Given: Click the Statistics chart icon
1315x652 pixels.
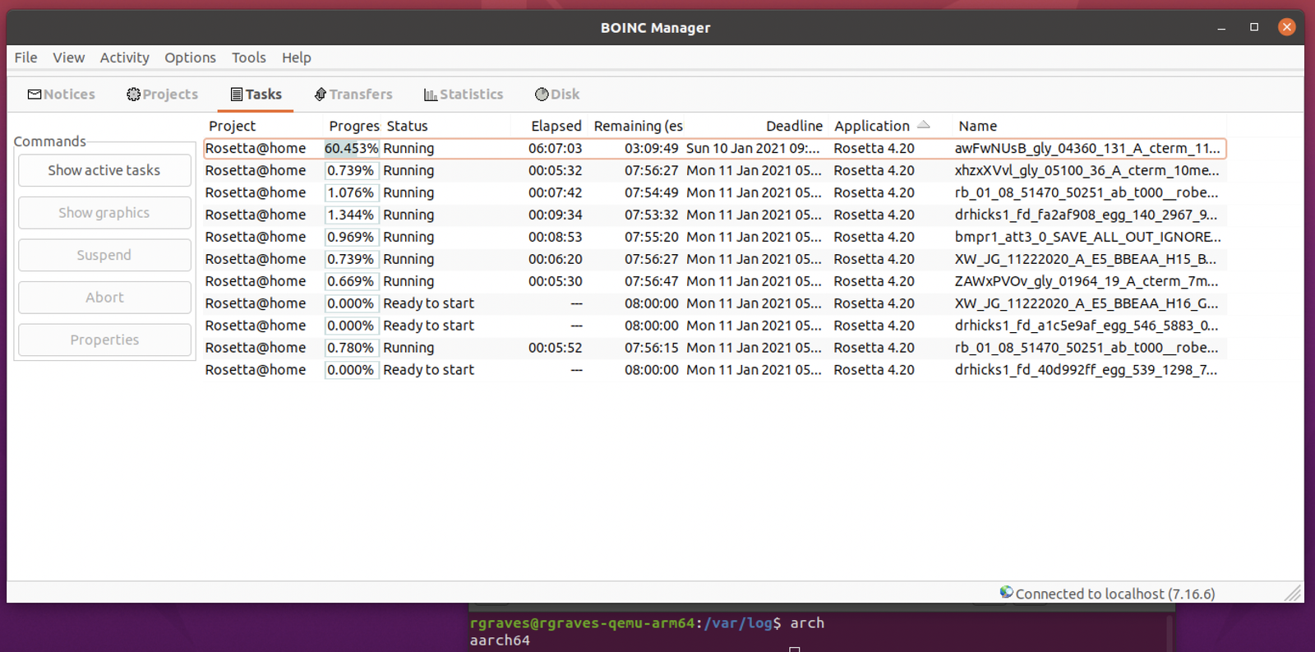Looking at the screenshot, I should coord(430,95).
